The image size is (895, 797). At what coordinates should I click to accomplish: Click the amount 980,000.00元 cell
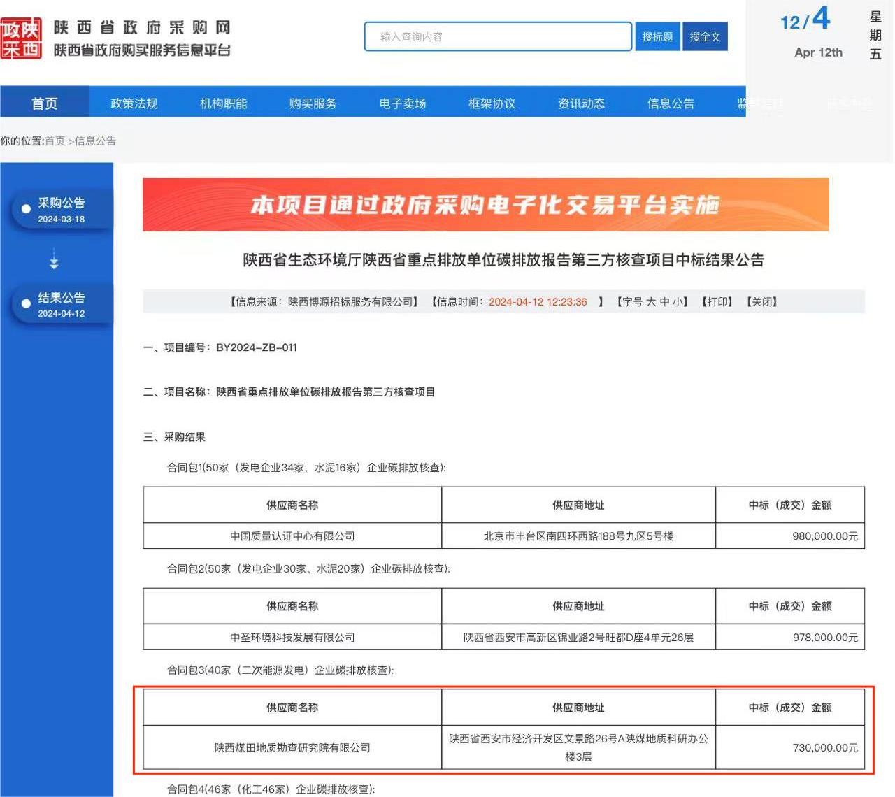pyautogui.click(x=790, y=536)
